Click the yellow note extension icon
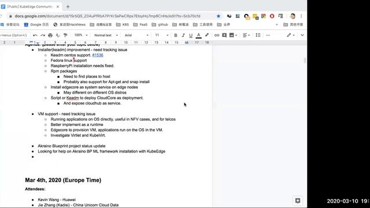The height and width of the screenshot is (208, 370). 256,17
